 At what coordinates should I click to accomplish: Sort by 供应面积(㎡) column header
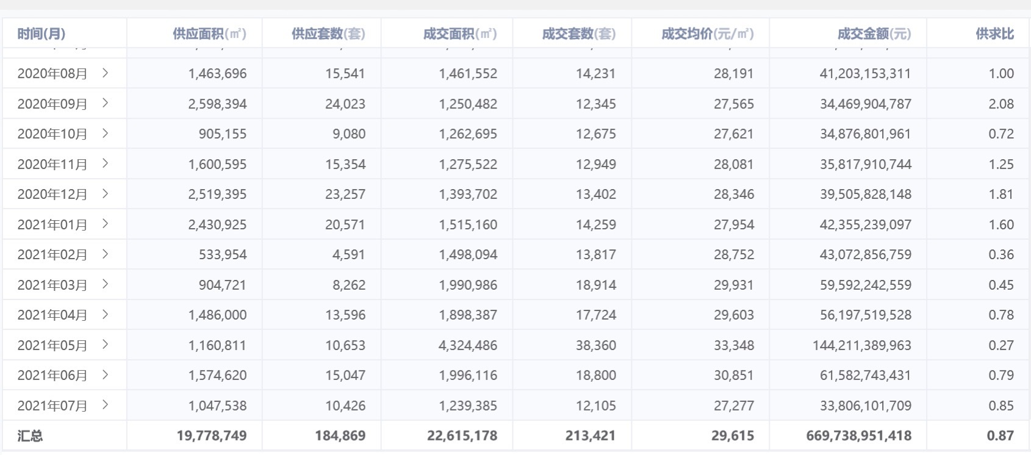pyautogui.click(x=209, y=34)
